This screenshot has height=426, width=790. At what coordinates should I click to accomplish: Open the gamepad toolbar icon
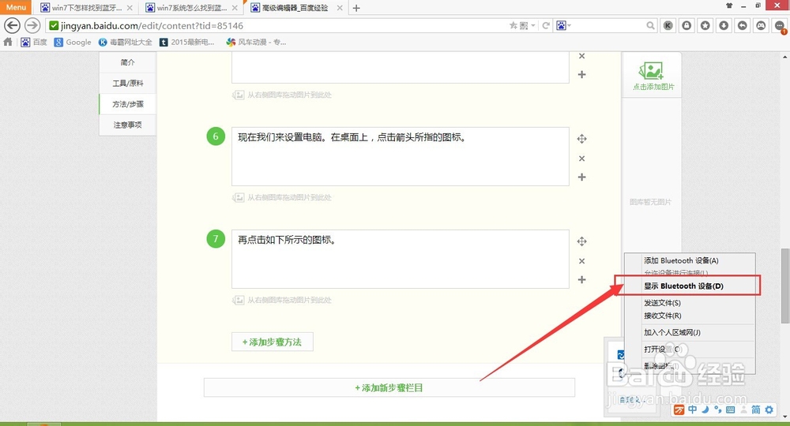click(761, 25)
